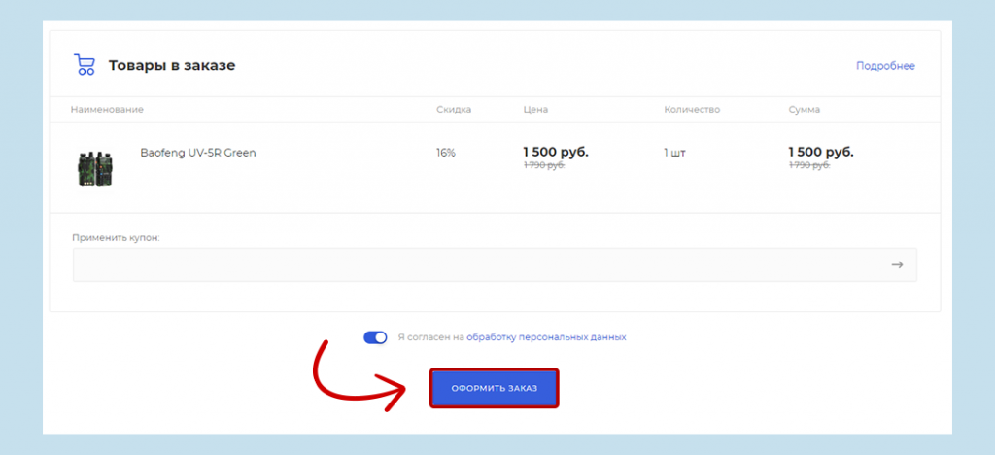Toggle the personal data consent switch

click(375, 337)
